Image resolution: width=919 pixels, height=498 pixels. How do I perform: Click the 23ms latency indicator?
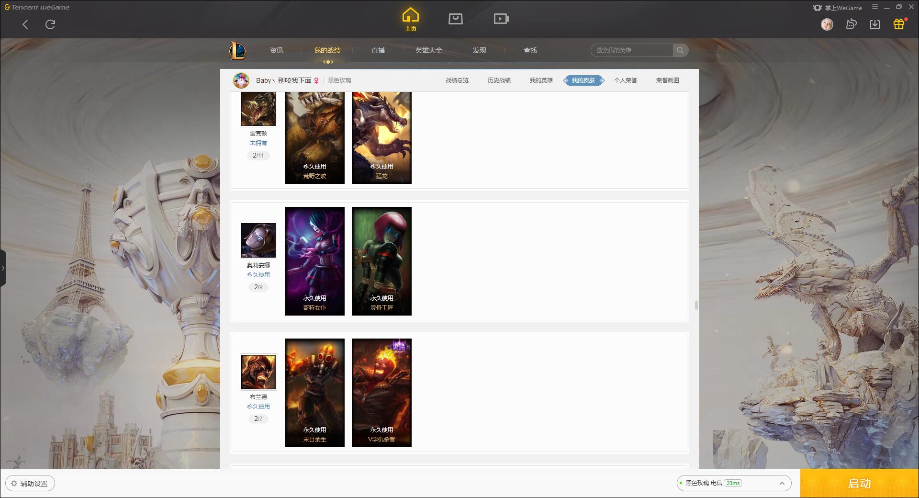(x=733, y=483)
